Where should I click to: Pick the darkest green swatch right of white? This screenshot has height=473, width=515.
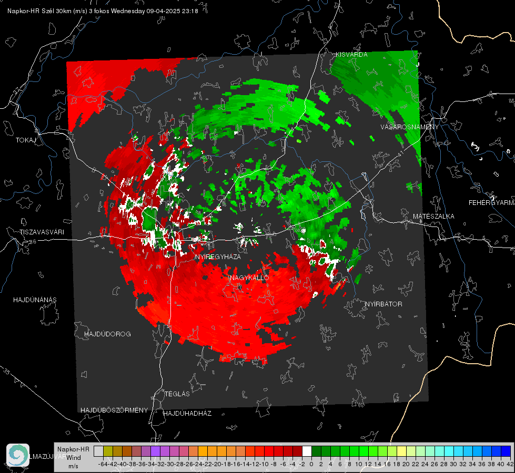[x=316, y=451]
